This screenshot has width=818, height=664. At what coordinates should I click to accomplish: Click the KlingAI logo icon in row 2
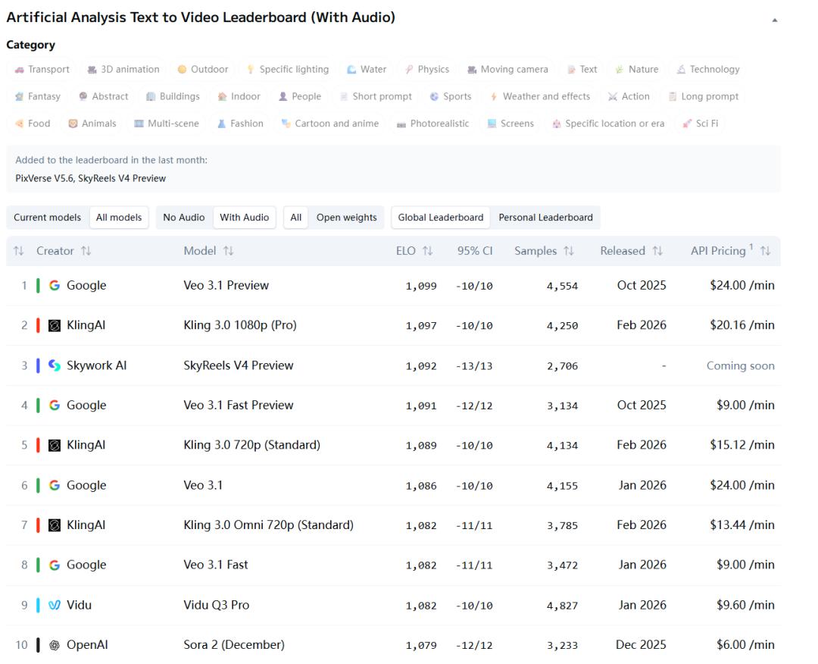[x=55, y=326]
